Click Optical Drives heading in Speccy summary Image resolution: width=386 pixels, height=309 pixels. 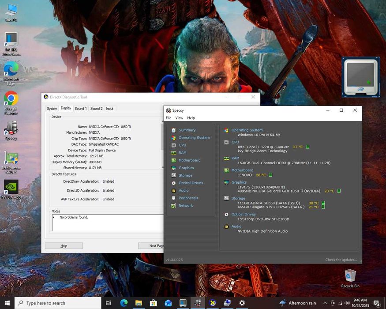(244, 215)
